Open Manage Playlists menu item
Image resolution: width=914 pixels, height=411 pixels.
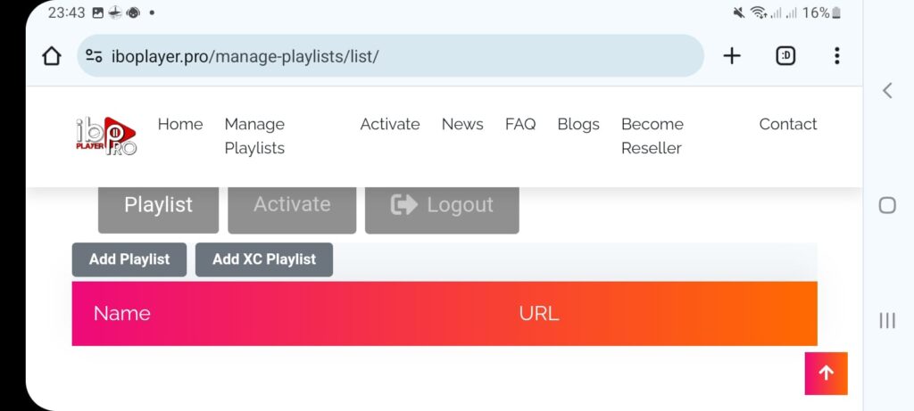coord(254,136)
